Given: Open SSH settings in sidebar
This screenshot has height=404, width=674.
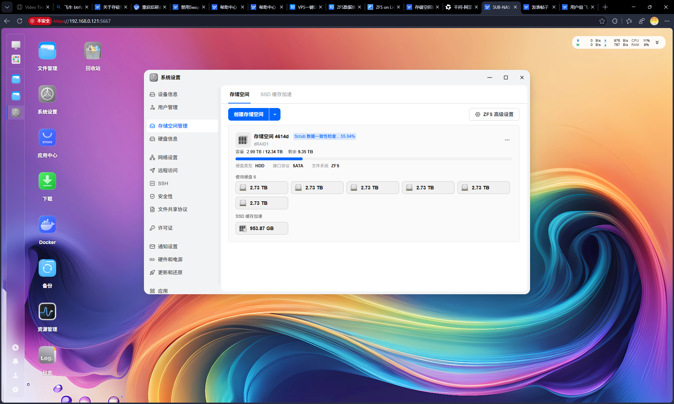Looking at the screenshot, I should [183, 183].
